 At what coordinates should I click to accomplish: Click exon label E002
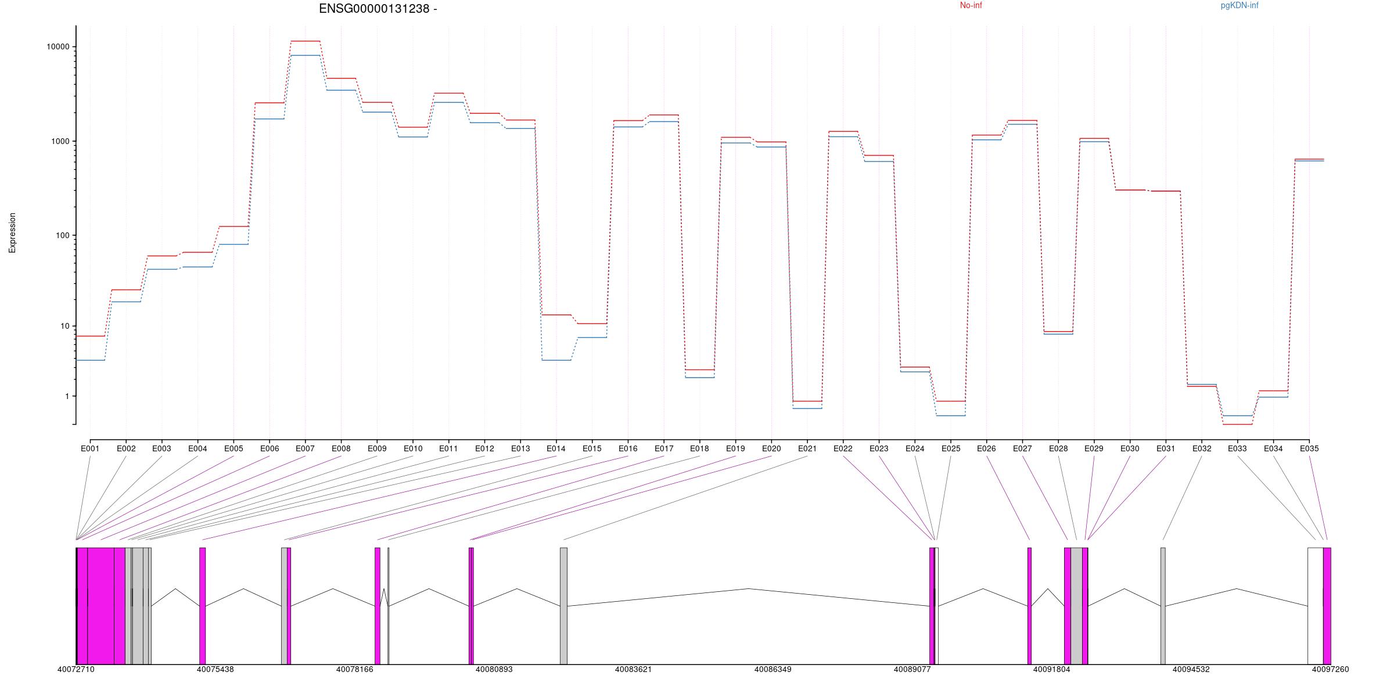pyautogui.click(x=126, y=448)
